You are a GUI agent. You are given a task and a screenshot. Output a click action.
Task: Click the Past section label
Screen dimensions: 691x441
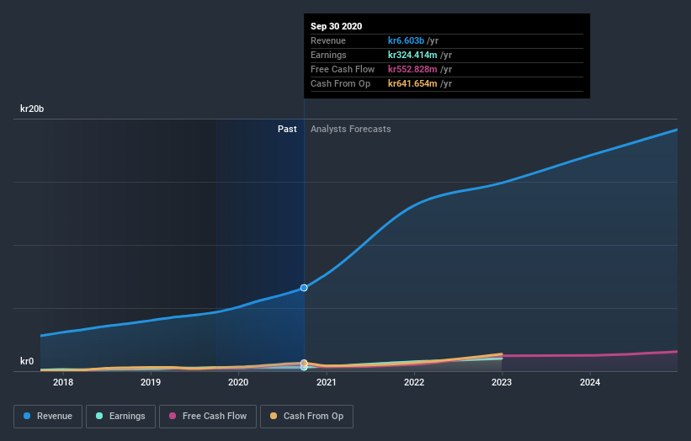coord(287,129)
